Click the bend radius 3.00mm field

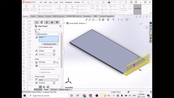pos(46,51)
